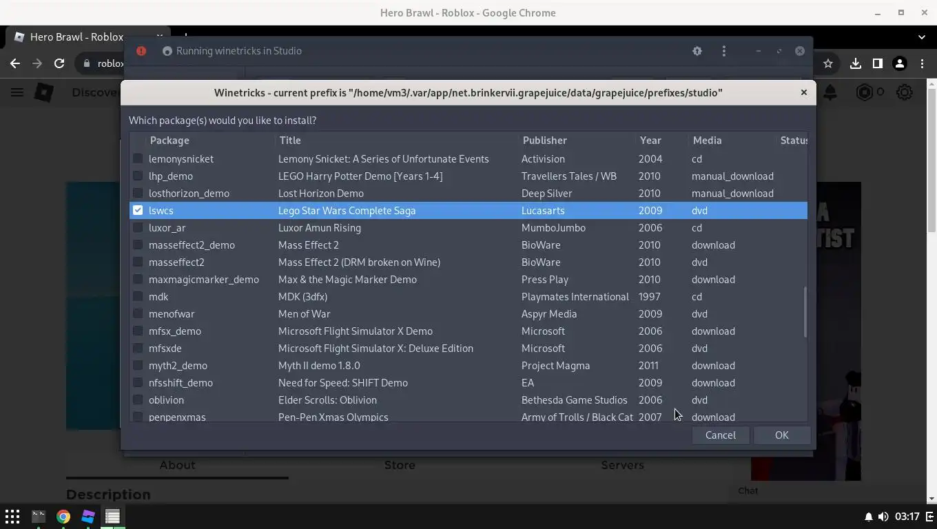The image size is (937, 529).
Task: Open Roblox hamburger navigation menu
Action: coord(17,92)
